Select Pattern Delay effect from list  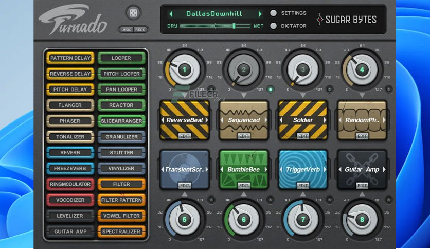pyautogui.click(x=70, y=58)
